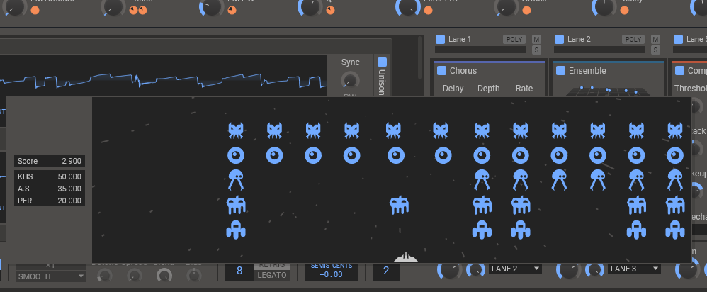707x292 pixels.
Task: Solo Lane 1 with S button
Action: [x=536, y=50]
